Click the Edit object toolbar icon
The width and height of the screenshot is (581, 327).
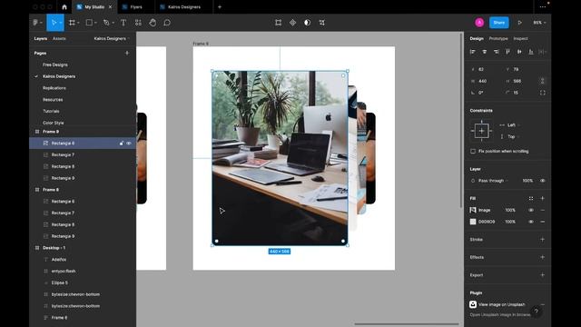point(279,23)
